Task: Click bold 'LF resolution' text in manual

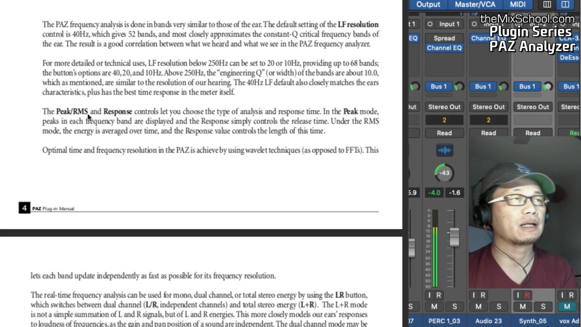Action: point(358,25)
